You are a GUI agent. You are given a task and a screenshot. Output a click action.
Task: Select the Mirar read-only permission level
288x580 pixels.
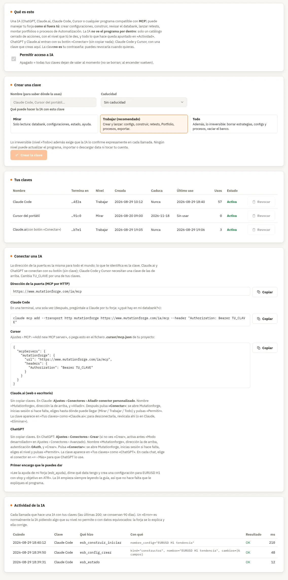pos(54,124)
